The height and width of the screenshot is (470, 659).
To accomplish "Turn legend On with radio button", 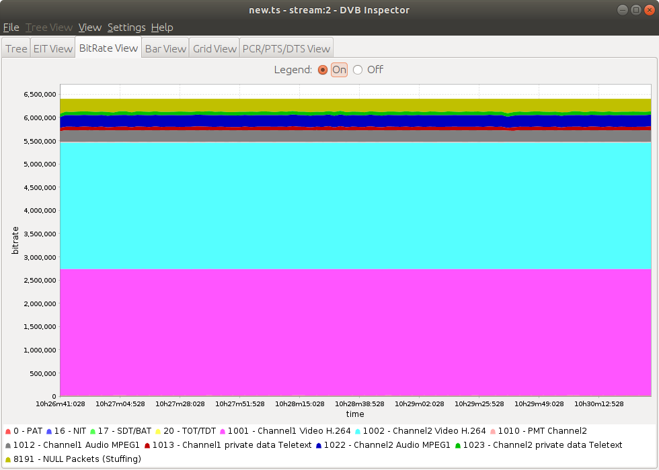I will click(323, 70).
